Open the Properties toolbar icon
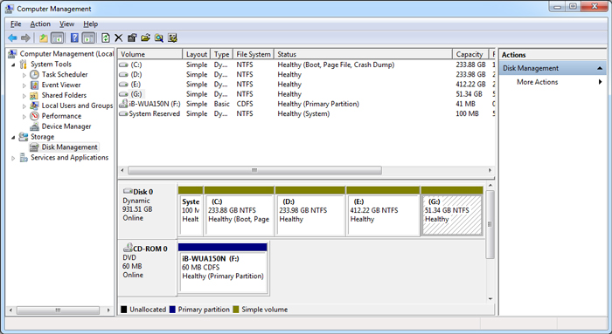This screenshot has height=334, width=612. (x=132, y=37)
